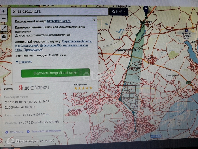The height and width of the screenshot is (149, 198).
Task: Zoom in the map with plus button
Action: tap(3, 11)
